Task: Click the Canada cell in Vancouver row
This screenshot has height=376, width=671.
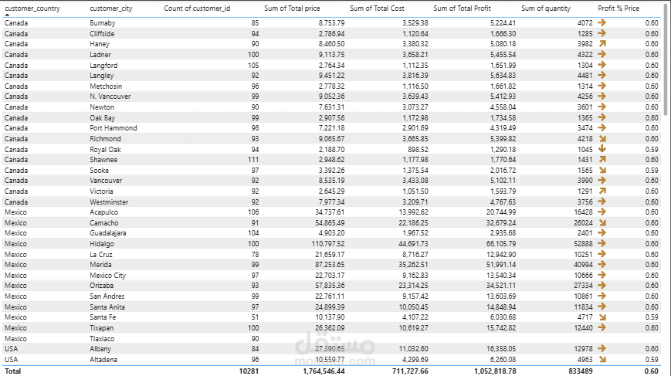Action: pos(16,181)
